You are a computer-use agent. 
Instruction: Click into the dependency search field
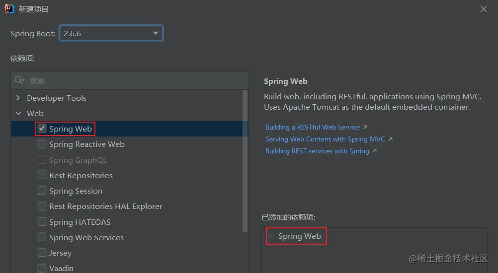(134, 80)
